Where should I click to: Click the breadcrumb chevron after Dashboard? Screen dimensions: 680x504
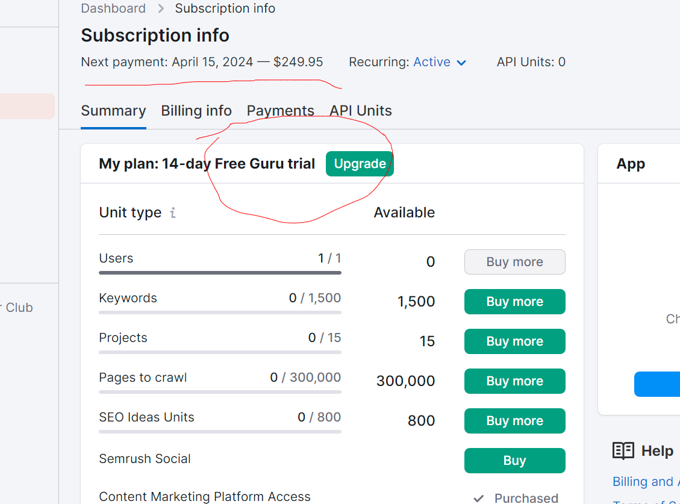[161, 8]
